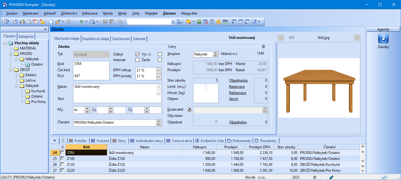Click the PDF export toolbar icon
The width and height of the screenshot is (401, 180).
point(35,22)
